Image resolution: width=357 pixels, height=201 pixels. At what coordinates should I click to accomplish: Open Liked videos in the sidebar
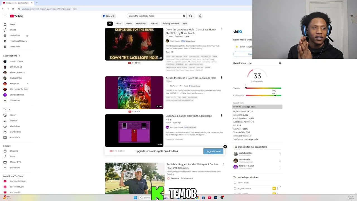click(x=15, y=132)
